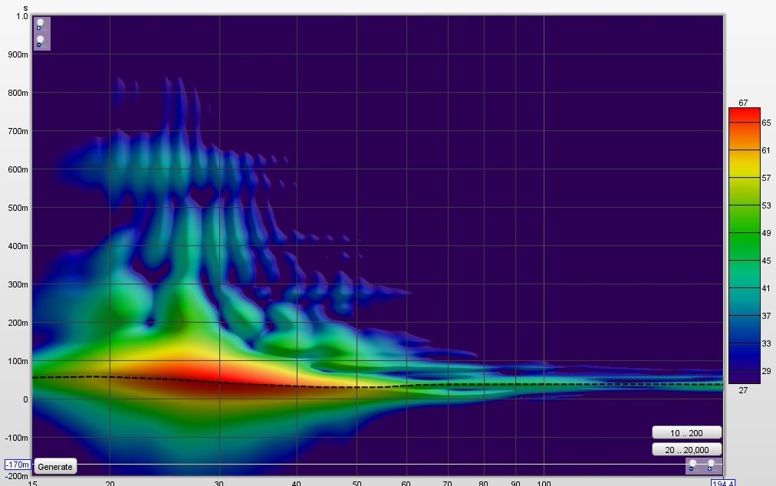Click the dashed peak energy curve at 50 Hz

point(357,387)
